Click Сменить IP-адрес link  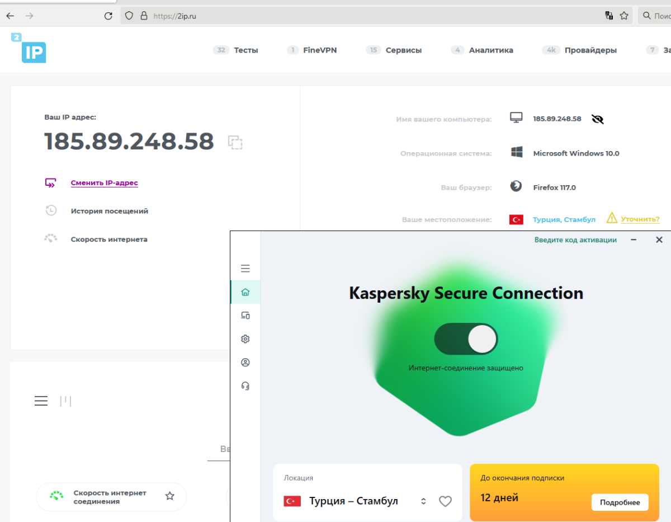pos(104,183)
